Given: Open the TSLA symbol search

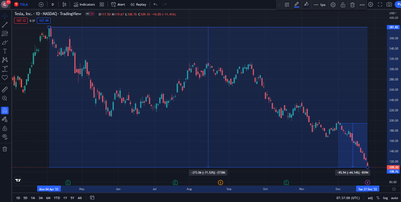Looking at the screenshot, I should pos(21,5).
